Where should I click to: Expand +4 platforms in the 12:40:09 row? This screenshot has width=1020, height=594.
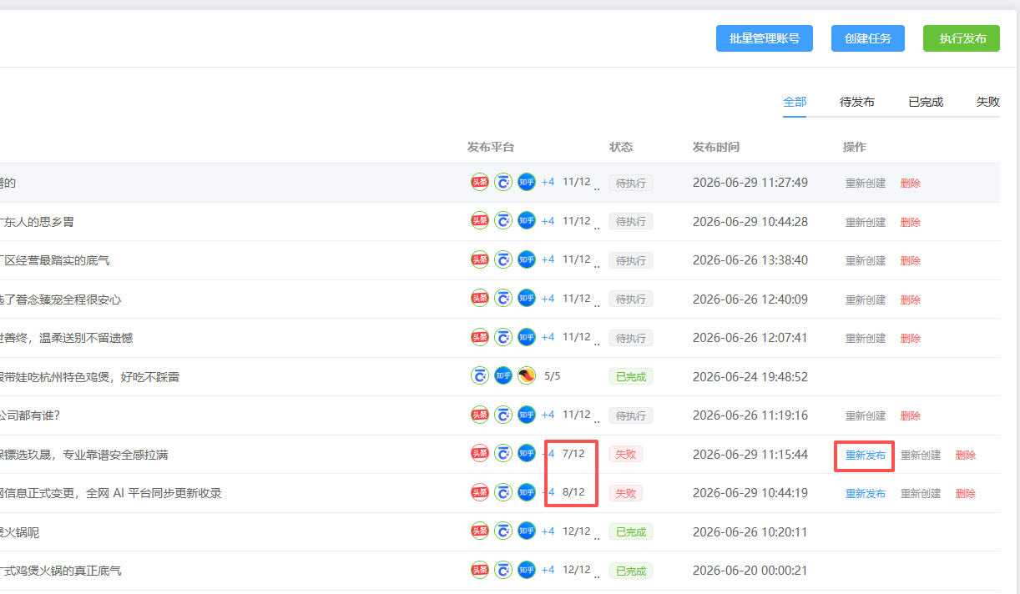(548, 299)
